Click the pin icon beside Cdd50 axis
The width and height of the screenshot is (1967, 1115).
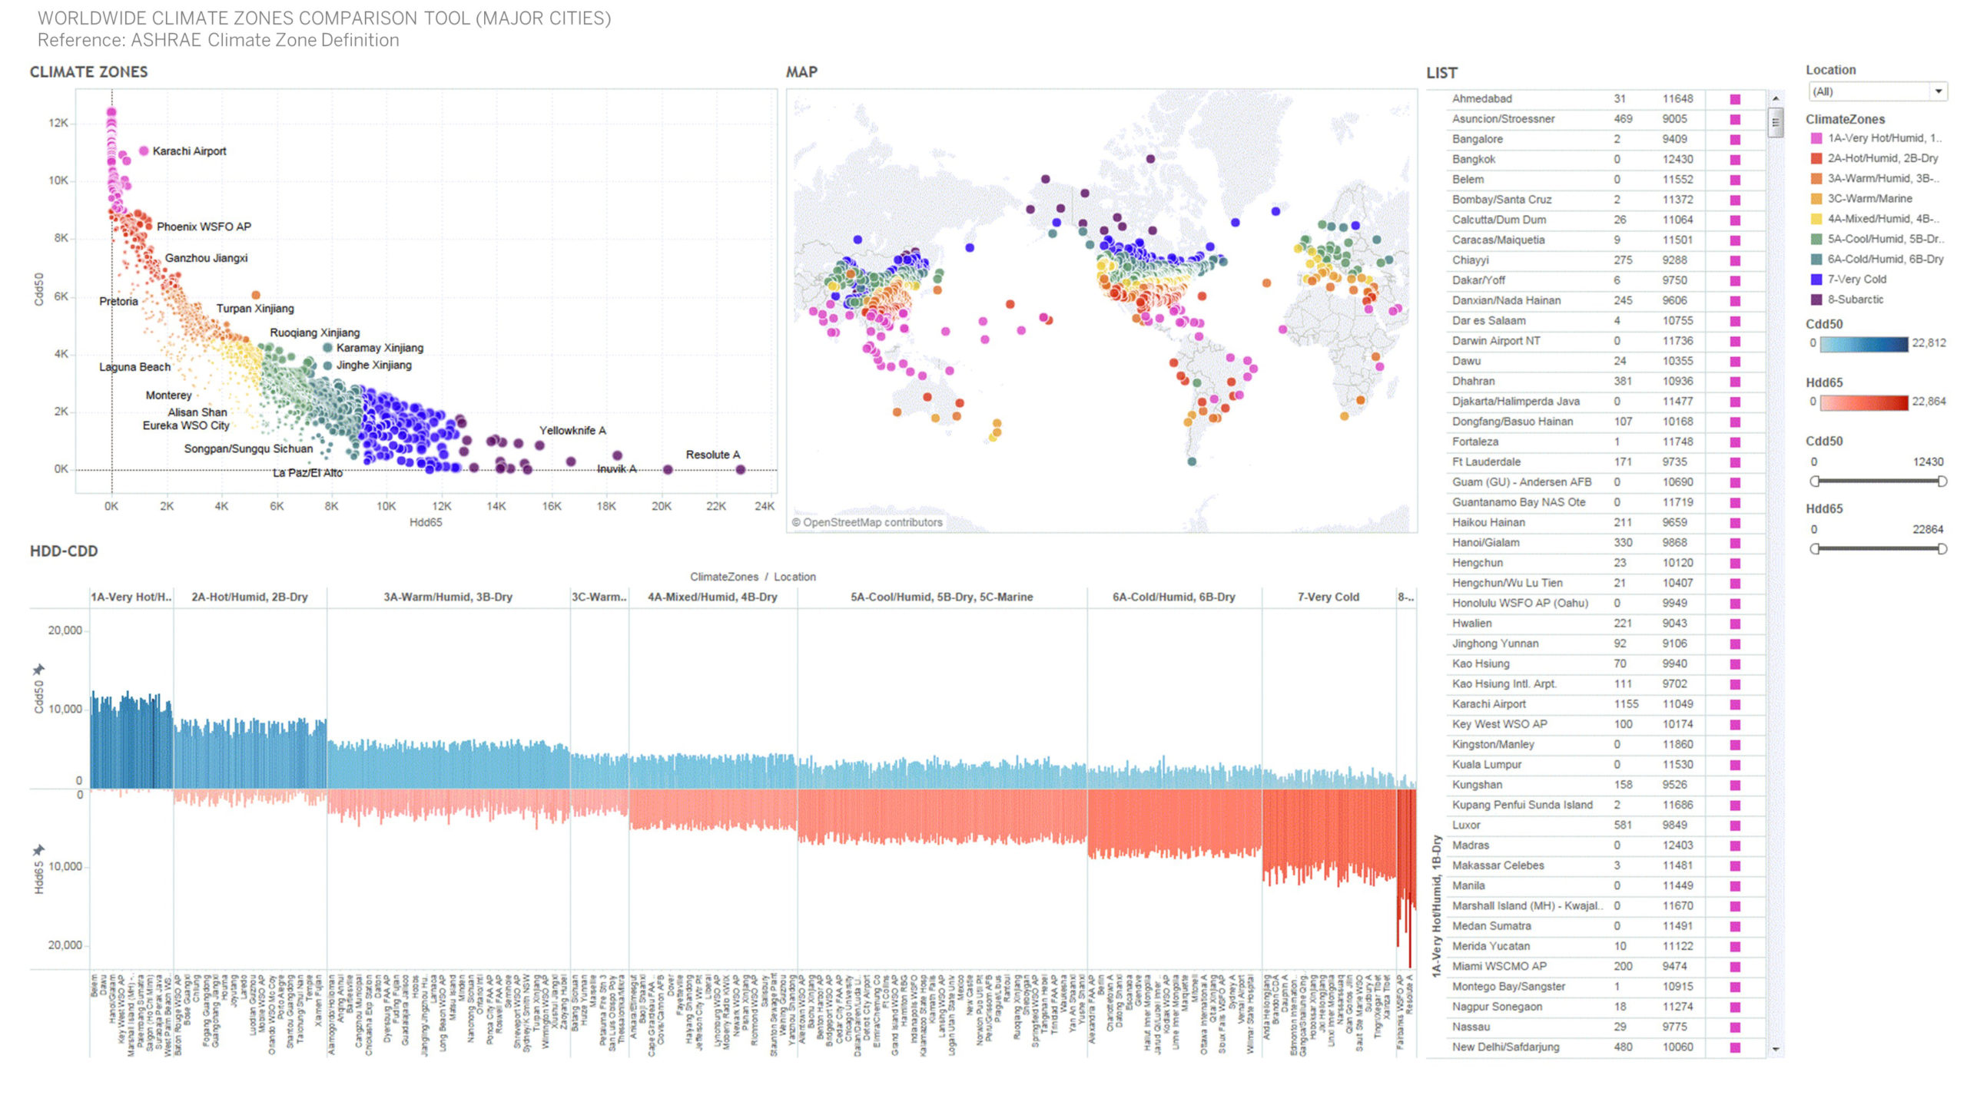coord(38,670)
